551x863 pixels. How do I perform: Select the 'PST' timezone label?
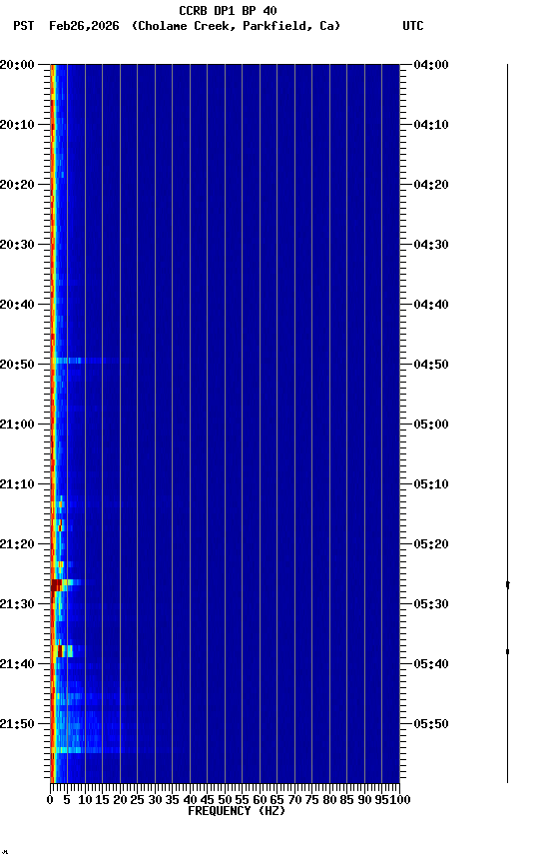click(x=24, y=26)
